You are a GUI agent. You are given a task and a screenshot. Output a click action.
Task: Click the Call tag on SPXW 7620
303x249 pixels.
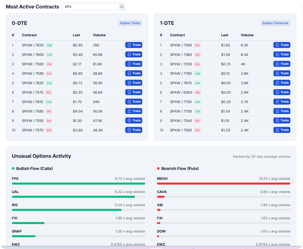[x=50, y=45]
